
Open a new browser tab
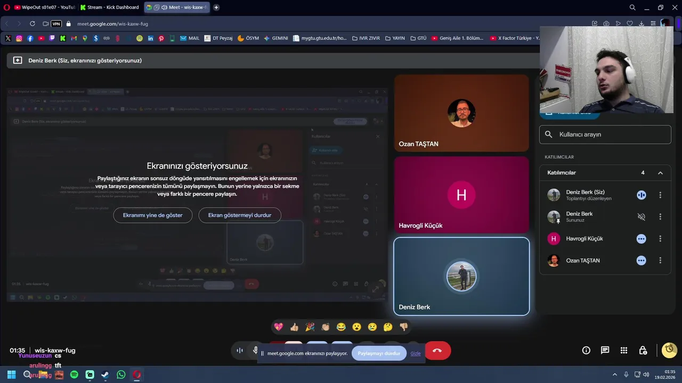click(x=216, y=7)
